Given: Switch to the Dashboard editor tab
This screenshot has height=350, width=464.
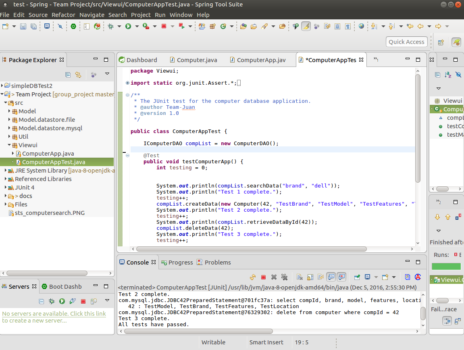Looking at the screenshot, I should [x=138, y=60].
